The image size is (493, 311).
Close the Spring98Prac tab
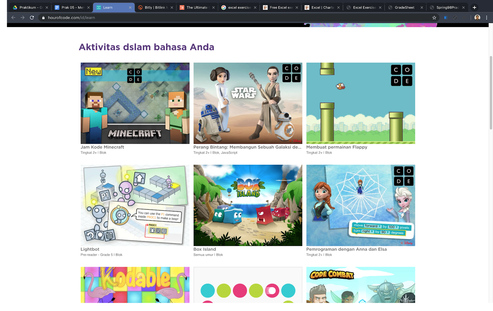(x=463, y=7)
